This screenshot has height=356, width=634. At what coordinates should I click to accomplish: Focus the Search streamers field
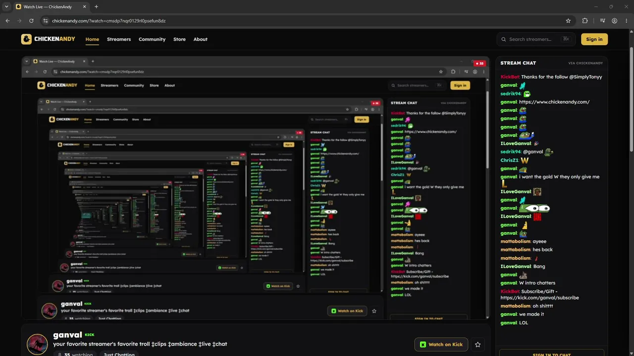pos(536,39)
